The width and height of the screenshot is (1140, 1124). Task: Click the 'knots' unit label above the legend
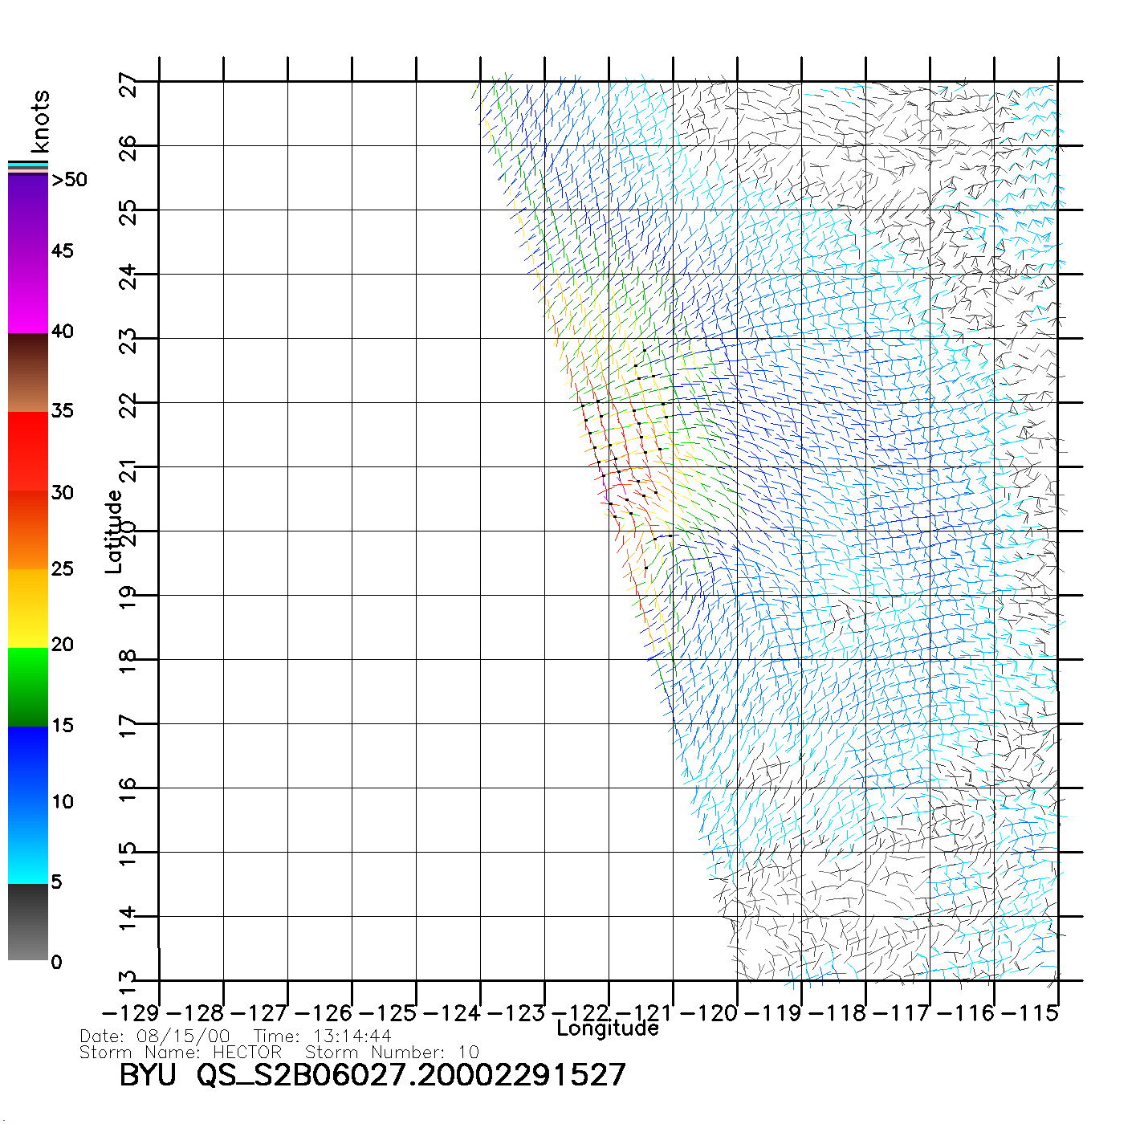coord(40,121)
